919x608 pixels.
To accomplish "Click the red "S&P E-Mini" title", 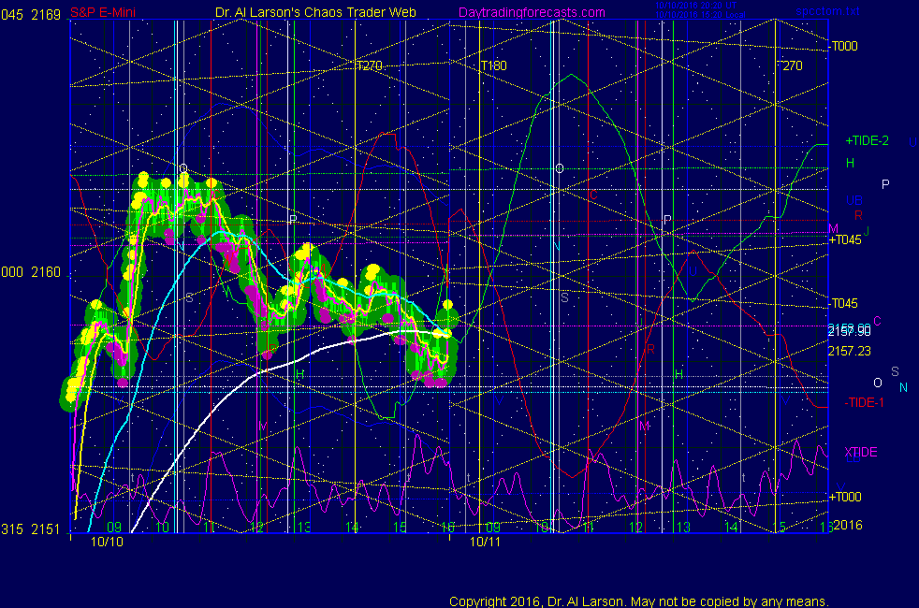I will pyautogui.click(x=103, y=12).
